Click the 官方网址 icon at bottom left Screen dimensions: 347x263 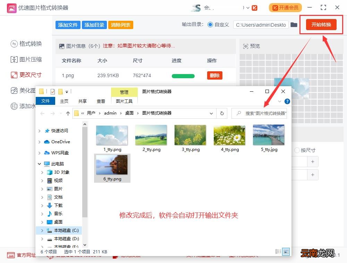pos(11,255)
